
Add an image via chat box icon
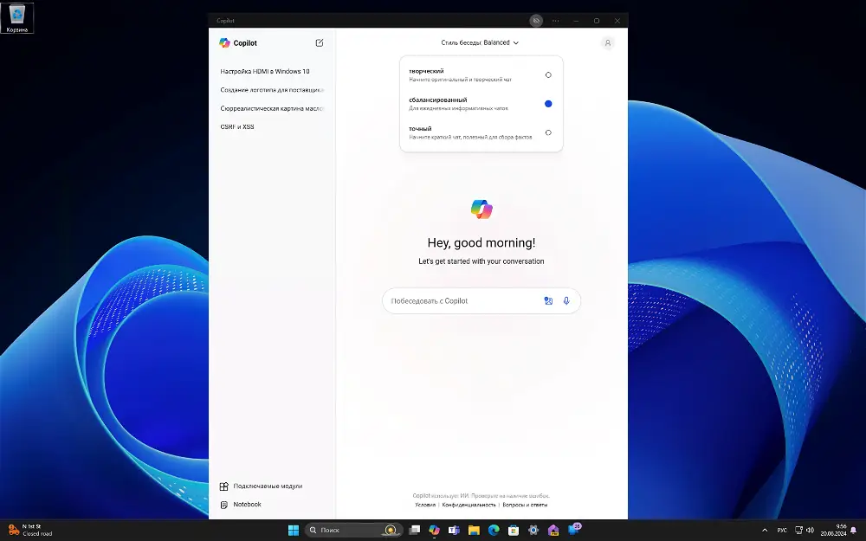548,301
